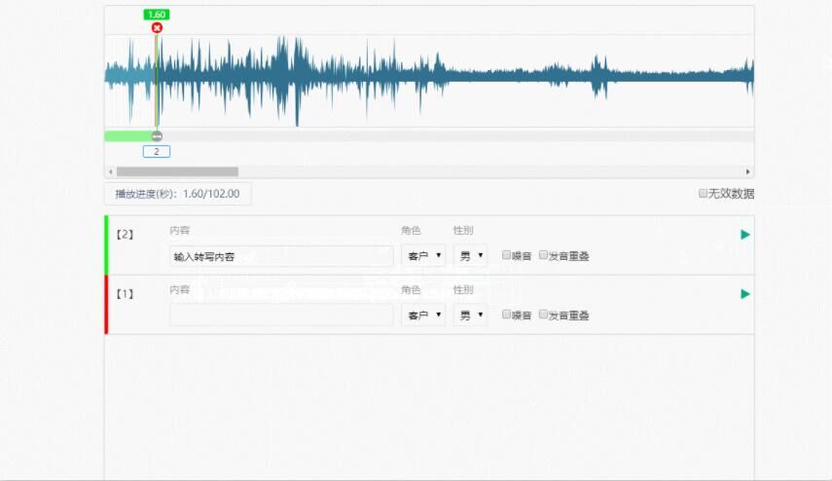Select the 【1】 segment row label

126,294
